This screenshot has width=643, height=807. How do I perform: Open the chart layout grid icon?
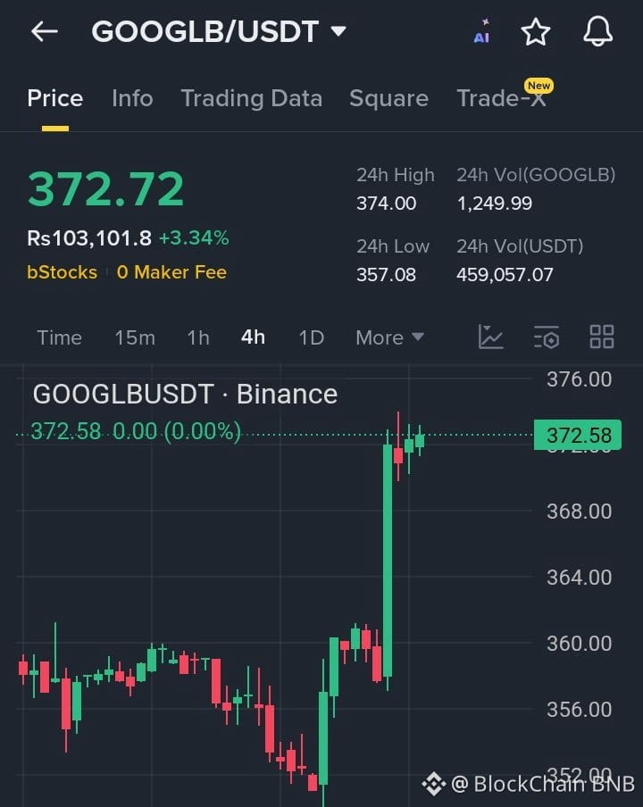(x=601, y=337)
